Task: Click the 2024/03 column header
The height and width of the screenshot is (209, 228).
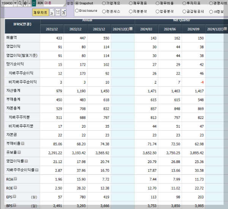Action: point(146,29)
